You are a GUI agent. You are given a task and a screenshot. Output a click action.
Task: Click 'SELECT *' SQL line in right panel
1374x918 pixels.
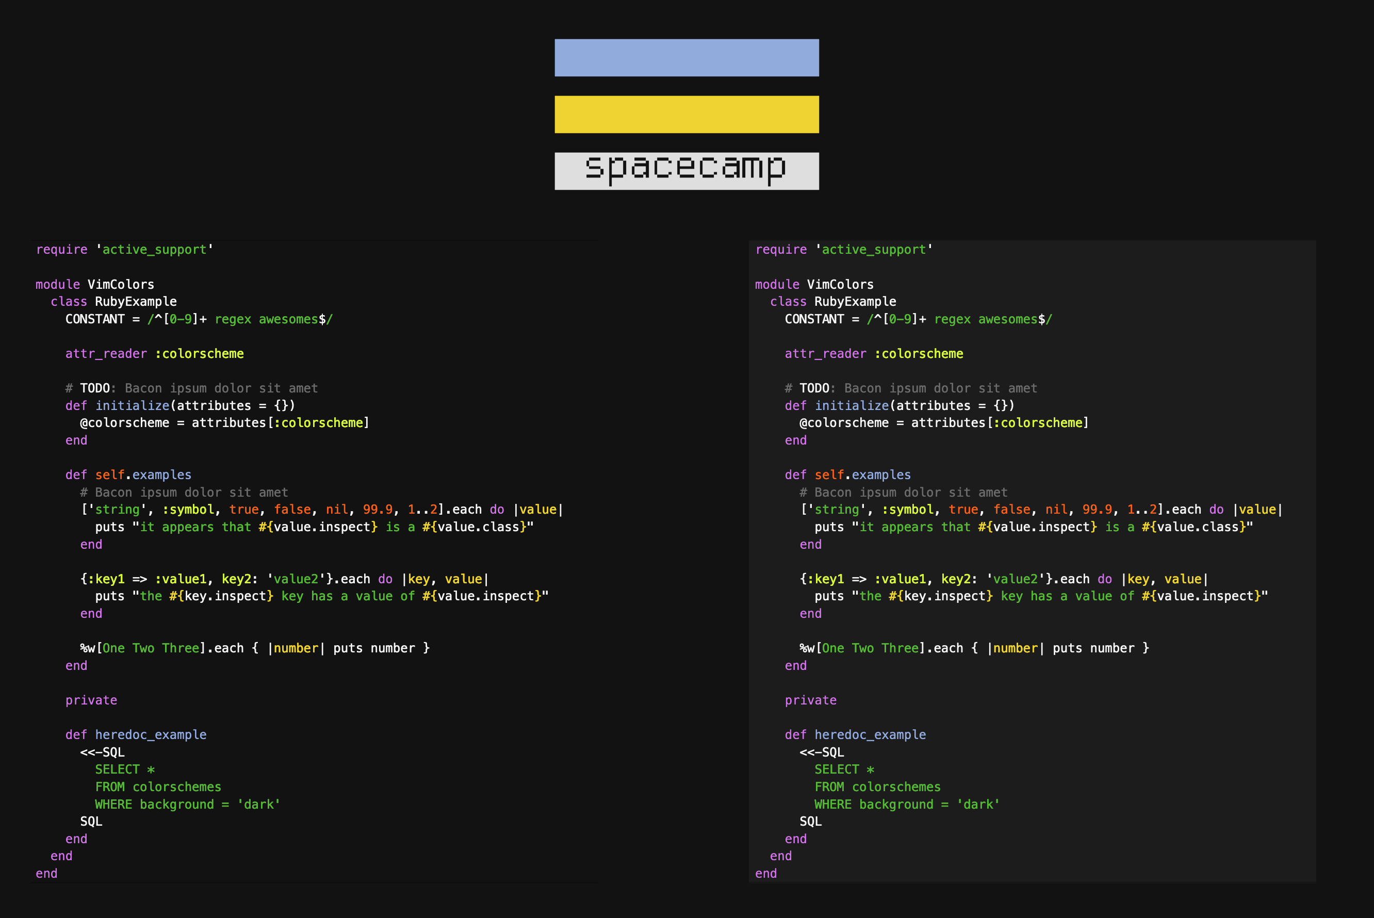pyautogui.click(x=844, y=769)
